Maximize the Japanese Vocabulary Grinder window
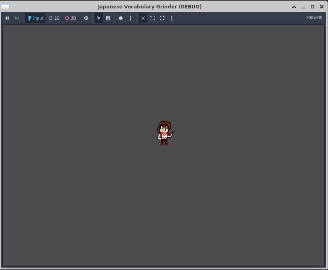328x270 pixels. click(312, 7)
